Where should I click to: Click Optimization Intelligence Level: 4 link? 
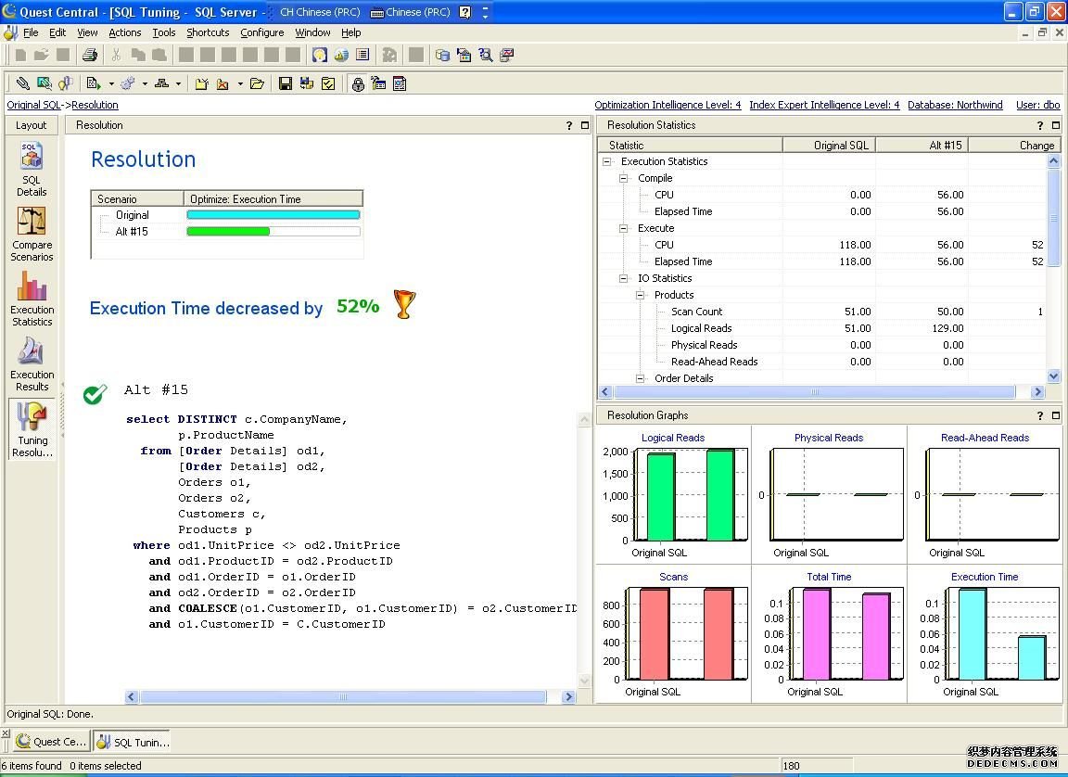[667, 106]
